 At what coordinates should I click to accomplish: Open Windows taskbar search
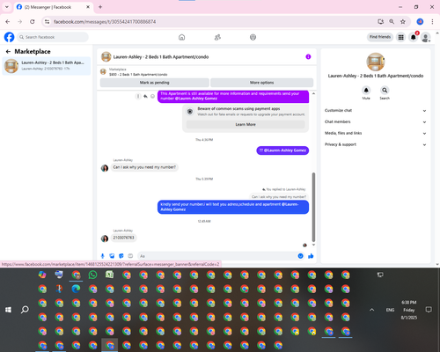(25, 310)
